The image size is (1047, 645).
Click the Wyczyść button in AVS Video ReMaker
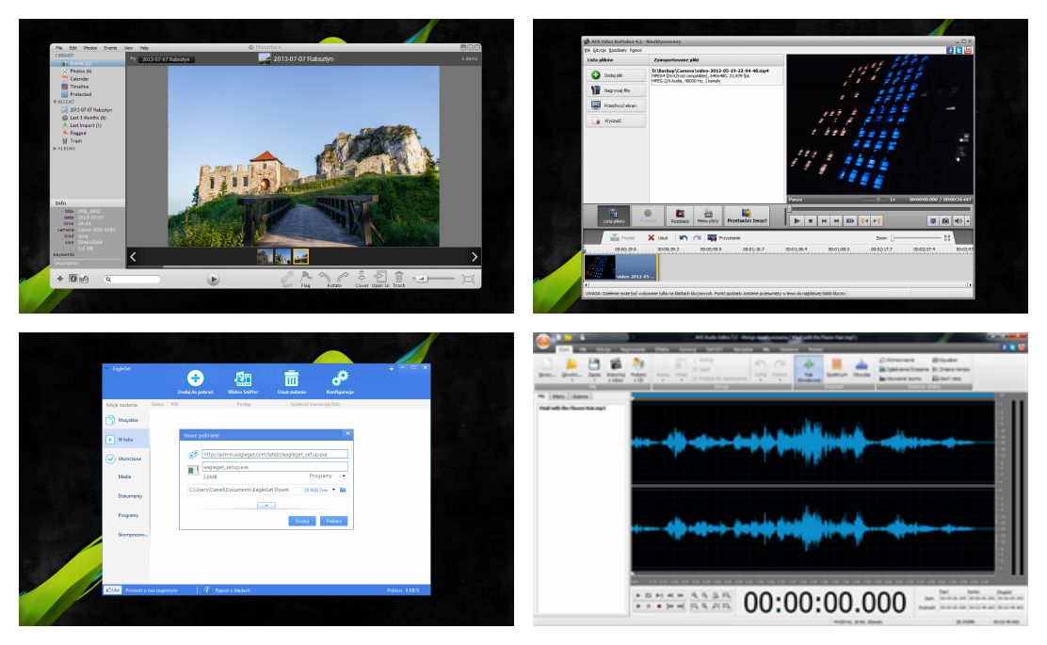click(616, 121)
